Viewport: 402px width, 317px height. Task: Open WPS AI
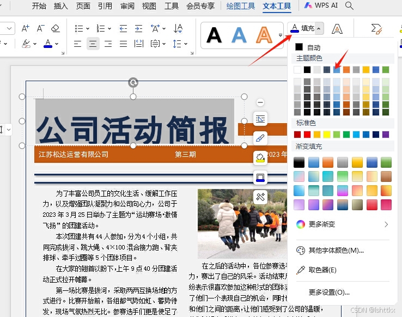pyautogui.click(x=321, y=5)
